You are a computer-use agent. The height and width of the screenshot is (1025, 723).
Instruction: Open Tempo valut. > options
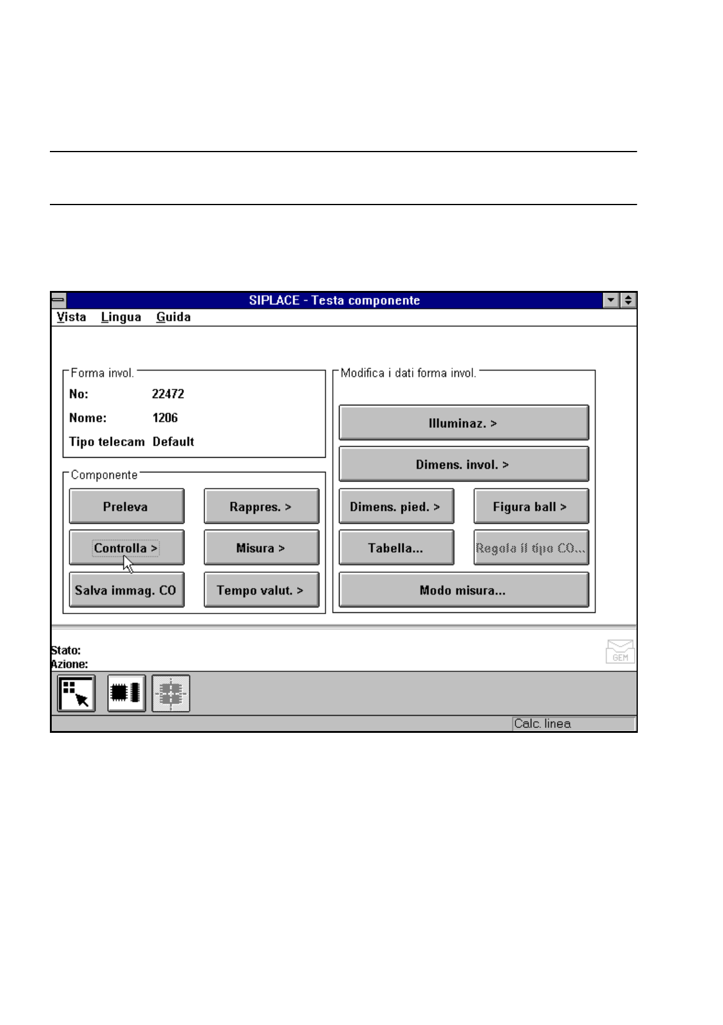pos(262,590)
